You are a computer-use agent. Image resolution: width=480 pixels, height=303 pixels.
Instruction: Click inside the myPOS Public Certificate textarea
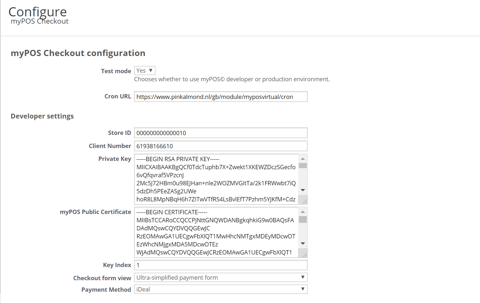pos(216,232)
